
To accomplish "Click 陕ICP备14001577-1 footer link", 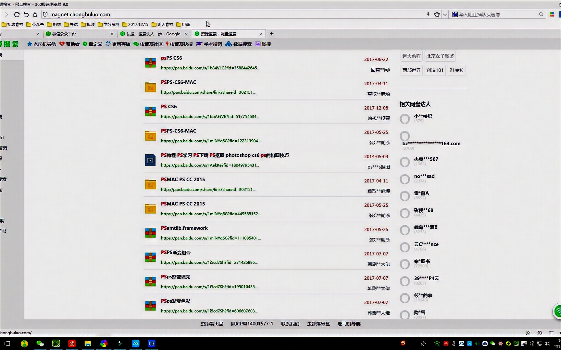I will [x=252, y=324].
